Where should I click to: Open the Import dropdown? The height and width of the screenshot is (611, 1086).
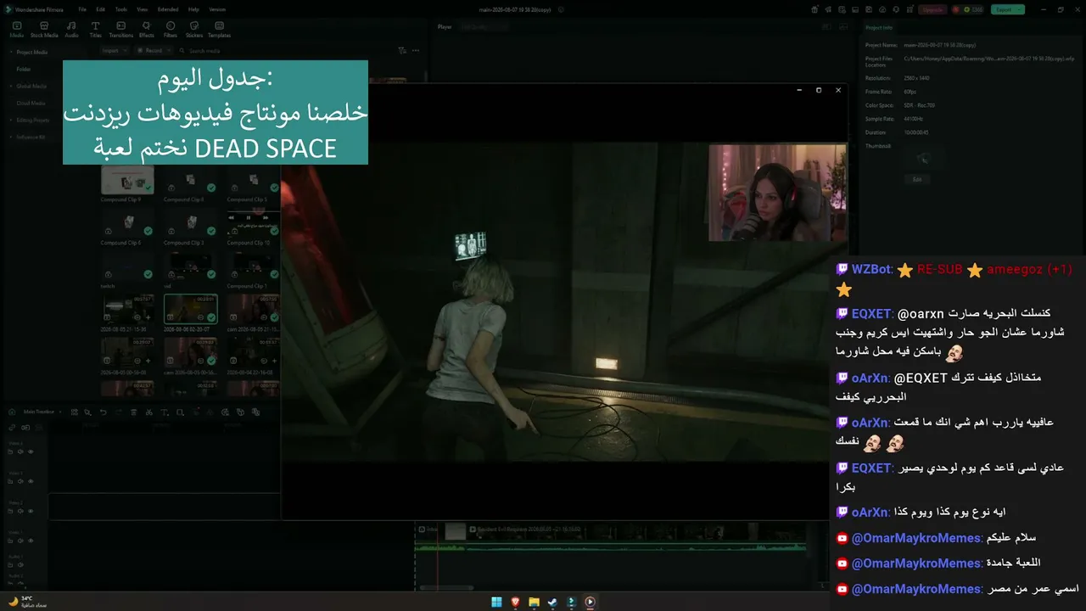113,51
